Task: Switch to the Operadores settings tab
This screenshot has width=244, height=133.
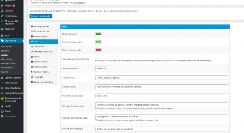Action: coord(39,46)
